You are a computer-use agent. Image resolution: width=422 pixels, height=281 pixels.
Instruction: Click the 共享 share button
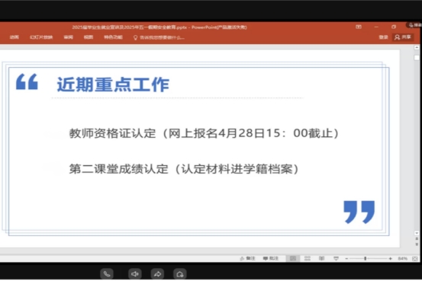403,37
